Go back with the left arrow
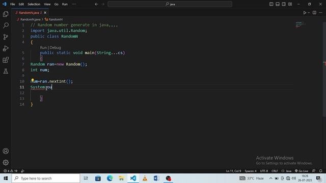The width and height of the screenshot is (326, 183). [96, 4]
